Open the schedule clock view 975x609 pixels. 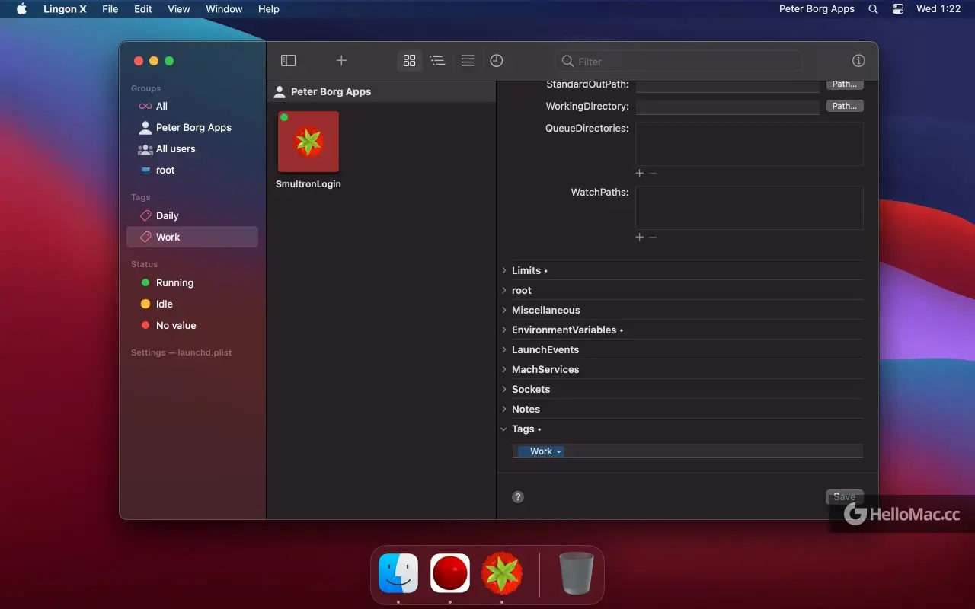497,61
